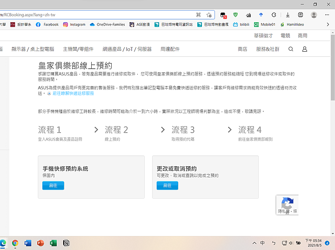Click the 流程 4 step heading
The height and width of the screenshot is (250, 335).
tap(250, 130)
